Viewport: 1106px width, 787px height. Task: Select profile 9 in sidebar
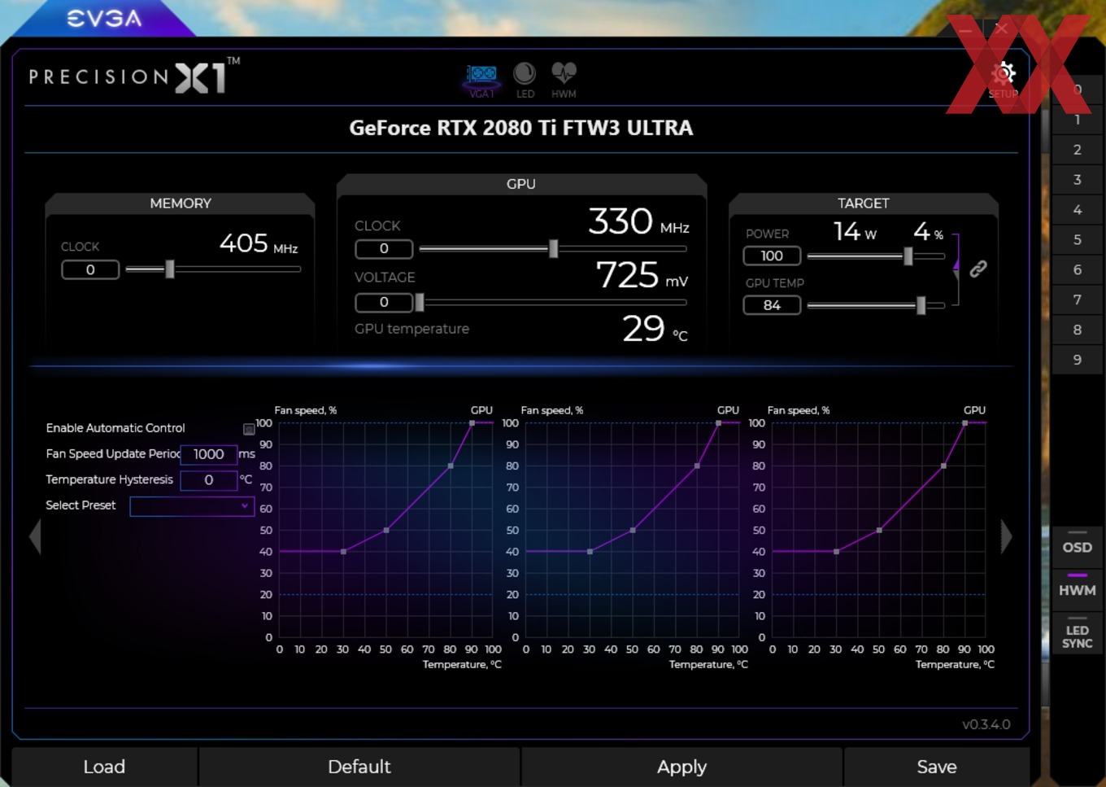tap(1078, 360)
